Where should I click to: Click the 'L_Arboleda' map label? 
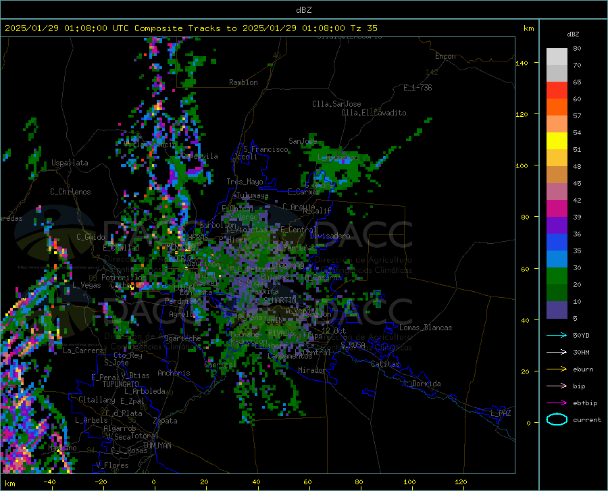pos(145,391)
